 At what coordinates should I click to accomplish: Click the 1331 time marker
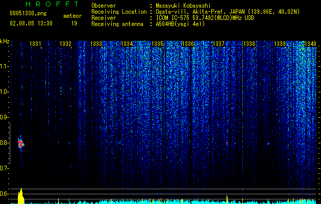[35, 43]
